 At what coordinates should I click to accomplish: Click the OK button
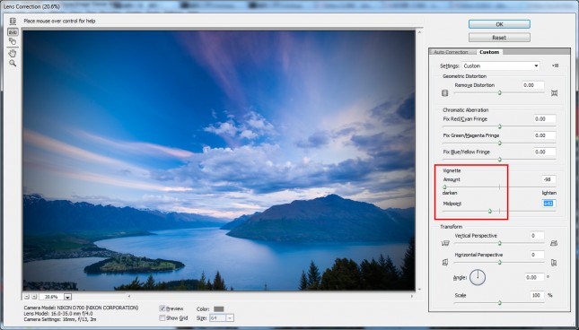[499, 24]
